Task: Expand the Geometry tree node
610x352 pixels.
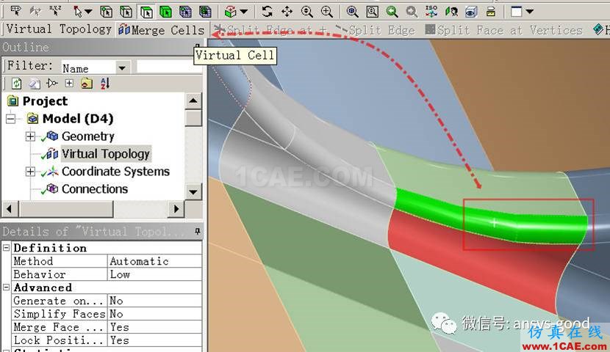Action: pyautogui.click(x=30, y=136)
